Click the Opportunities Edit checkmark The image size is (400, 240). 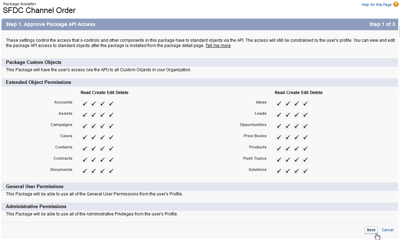pyautogui.click(x=297, y=126)
